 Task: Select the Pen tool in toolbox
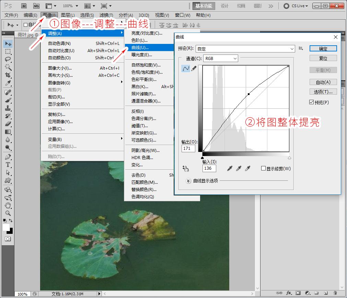coord(8,157)
